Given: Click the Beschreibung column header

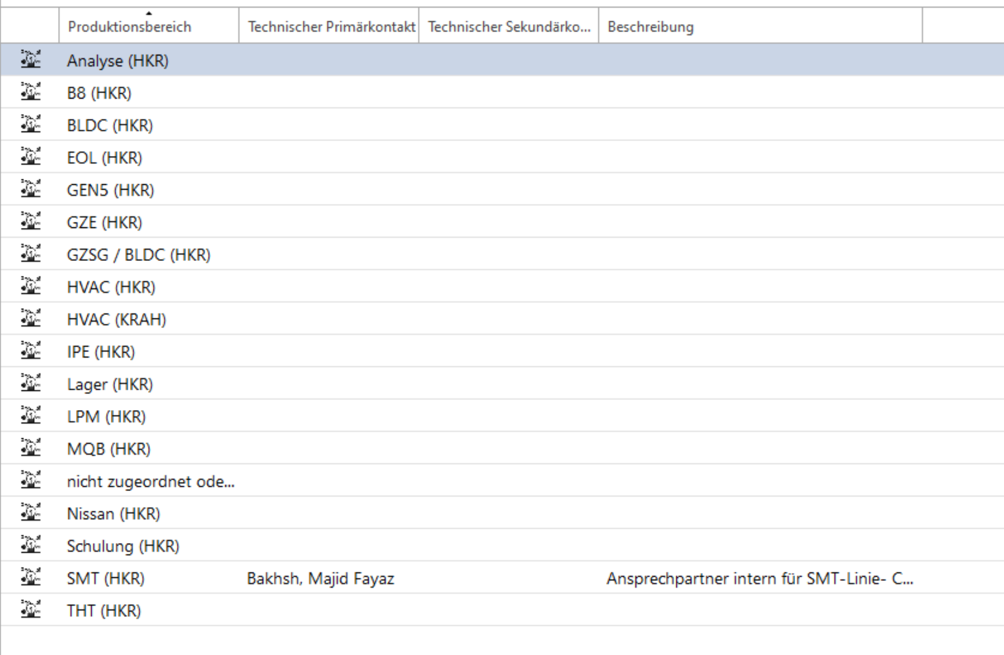Looking at the screenshot, I should coord(760,26).
